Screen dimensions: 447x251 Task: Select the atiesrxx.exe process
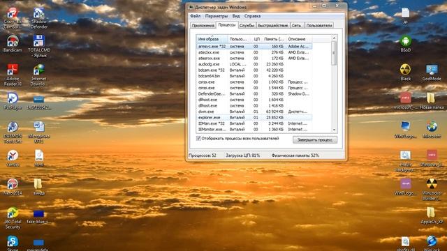(x=254, y=59)
